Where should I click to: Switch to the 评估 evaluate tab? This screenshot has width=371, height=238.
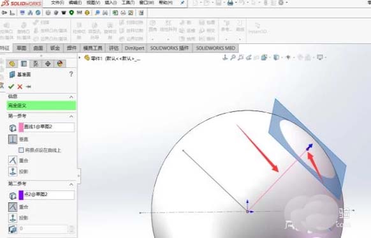pyautogui.click(x=113, y=48)
